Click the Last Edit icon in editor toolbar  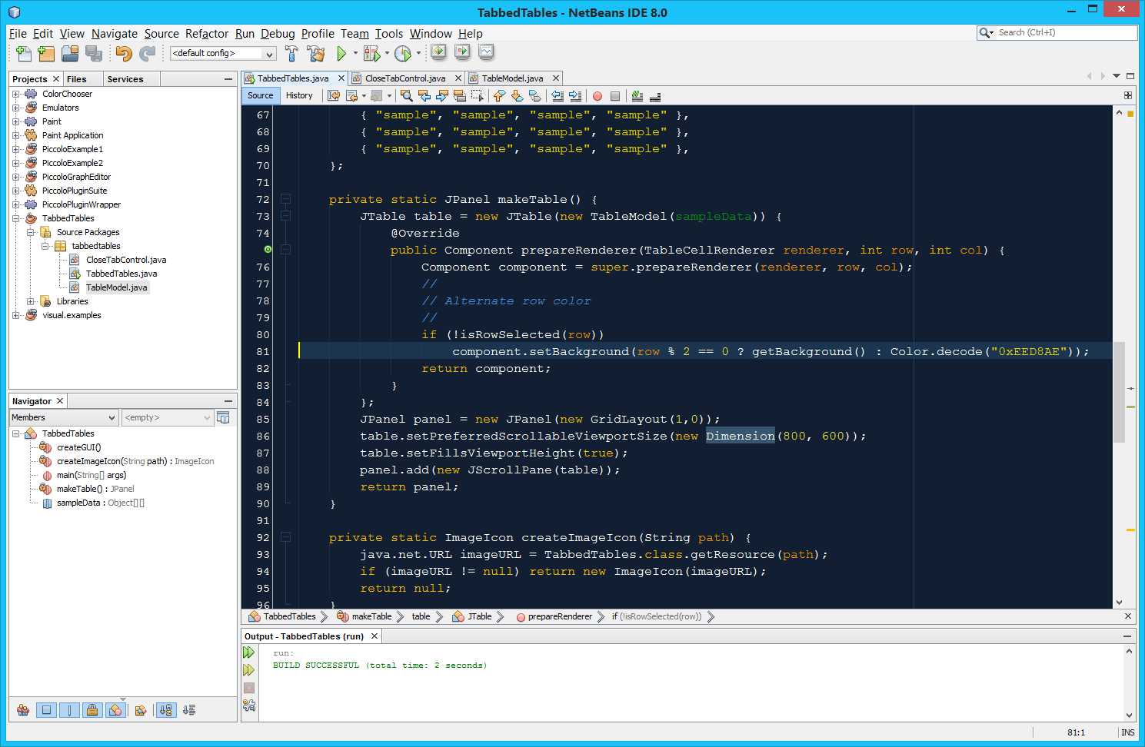(334, 95)
